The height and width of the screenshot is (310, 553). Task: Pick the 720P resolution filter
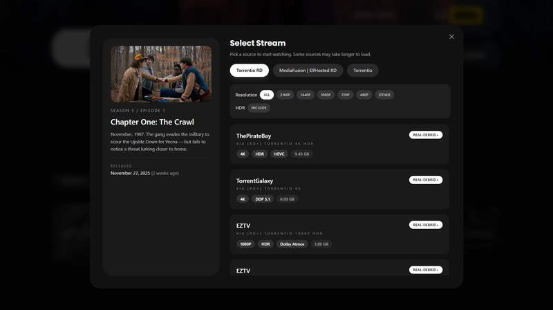pos(345,95)
